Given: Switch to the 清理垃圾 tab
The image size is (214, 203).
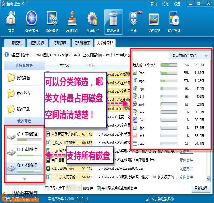Looking at the screenshot, I should tap(37, 43).
